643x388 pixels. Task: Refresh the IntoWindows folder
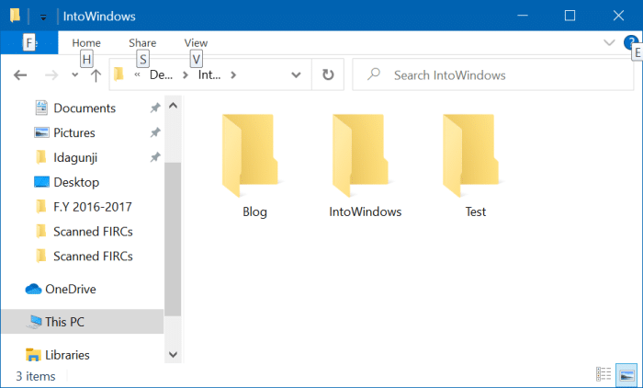click(328, 74)
